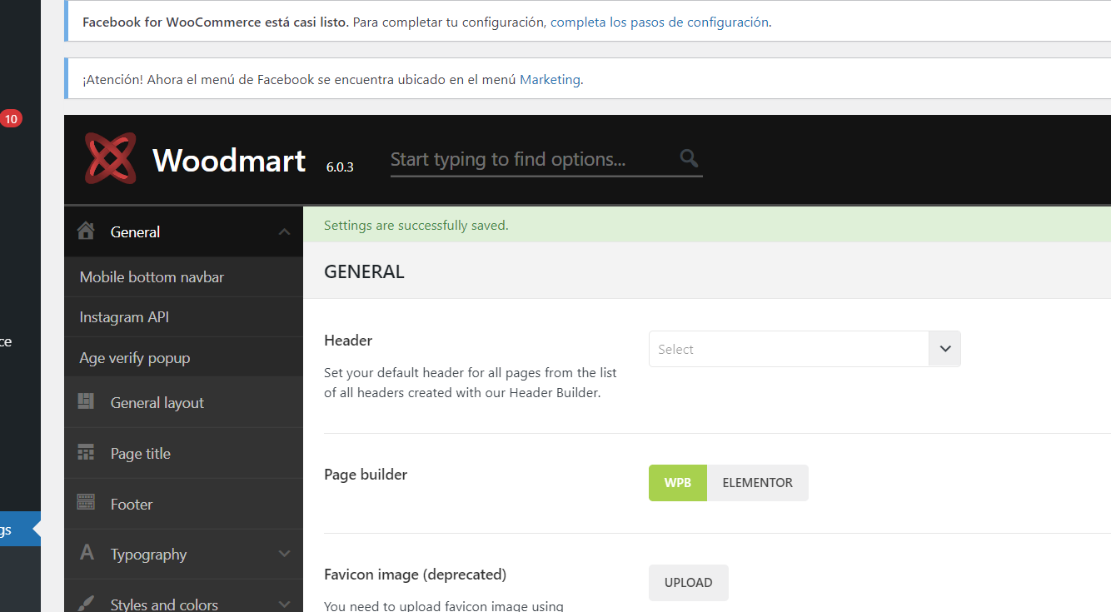The width and height of the screenshot is (1111, 612).
Task: Click the Typography letter A icon
Action: click(87, 553)
